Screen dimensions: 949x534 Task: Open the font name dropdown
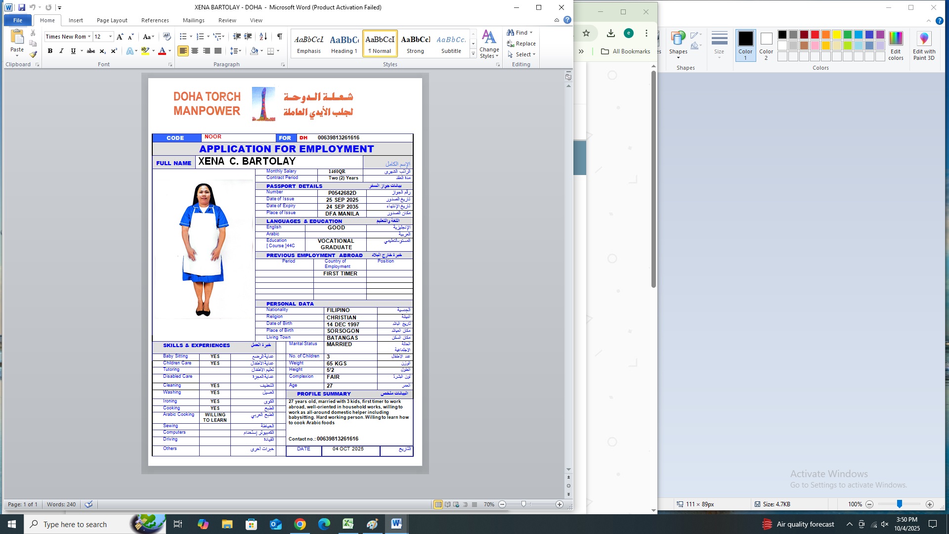click(89, 37)
